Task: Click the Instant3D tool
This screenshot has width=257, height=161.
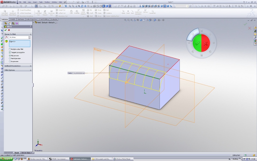Action: (x=152, y=12)
